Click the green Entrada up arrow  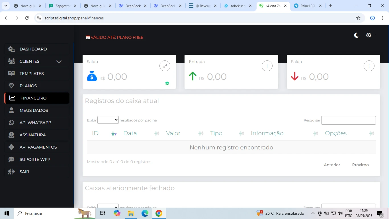[193, 76]
